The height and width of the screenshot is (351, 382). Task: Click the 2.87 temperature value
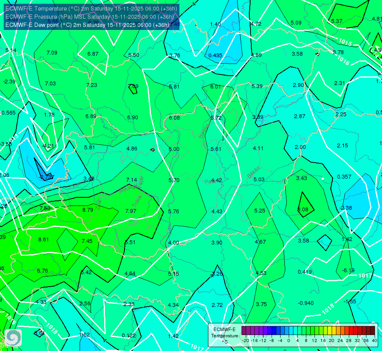[300, 117]
